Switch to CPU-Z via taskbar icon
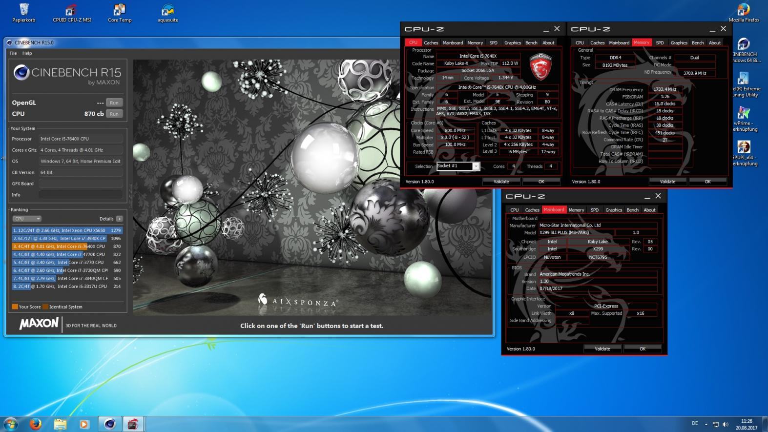The image size is (768, 432). point(133,424)
